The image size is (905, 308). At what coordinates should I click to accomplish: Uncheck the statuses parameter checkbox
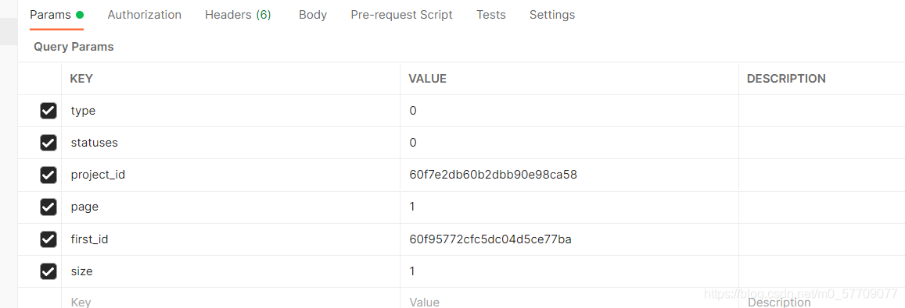pos(48,143)
